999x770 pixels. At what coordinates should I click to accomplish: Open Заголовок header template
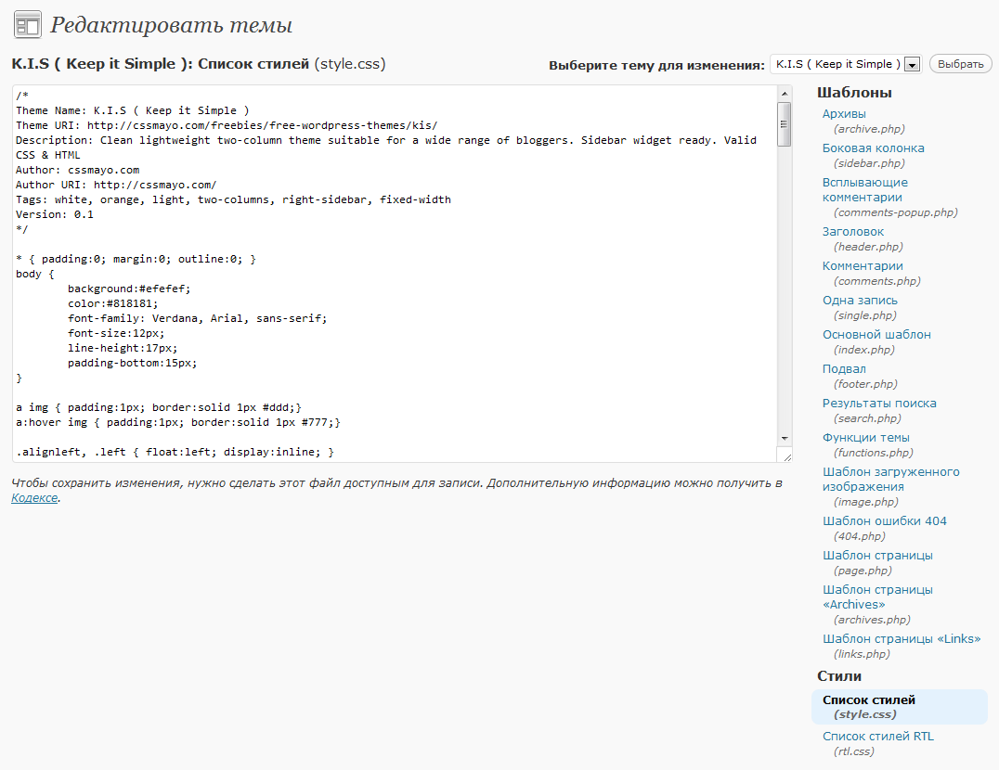(x=852, y=232)
